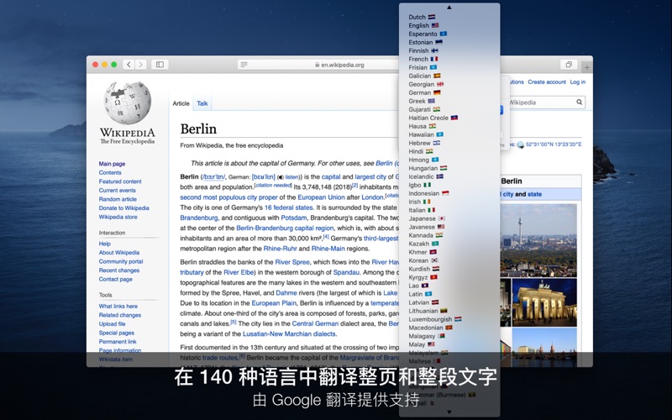
Task: Click the Safari back navigation arrow
Action: pyautogui.click(x=129, y=65)
